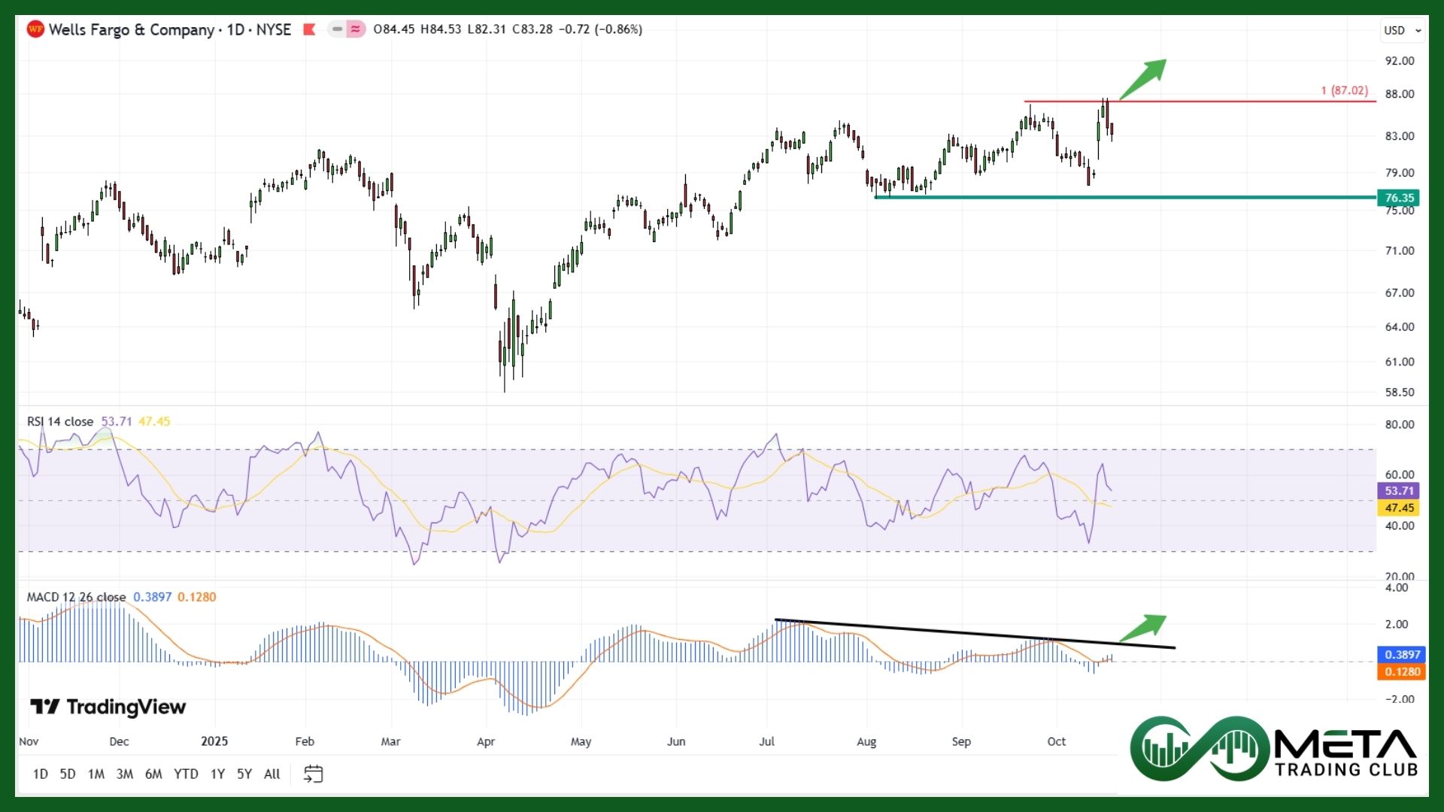Toggle the gray minus pill button
The height and width of the screenshot is (812, 1444).
point(337,29)
